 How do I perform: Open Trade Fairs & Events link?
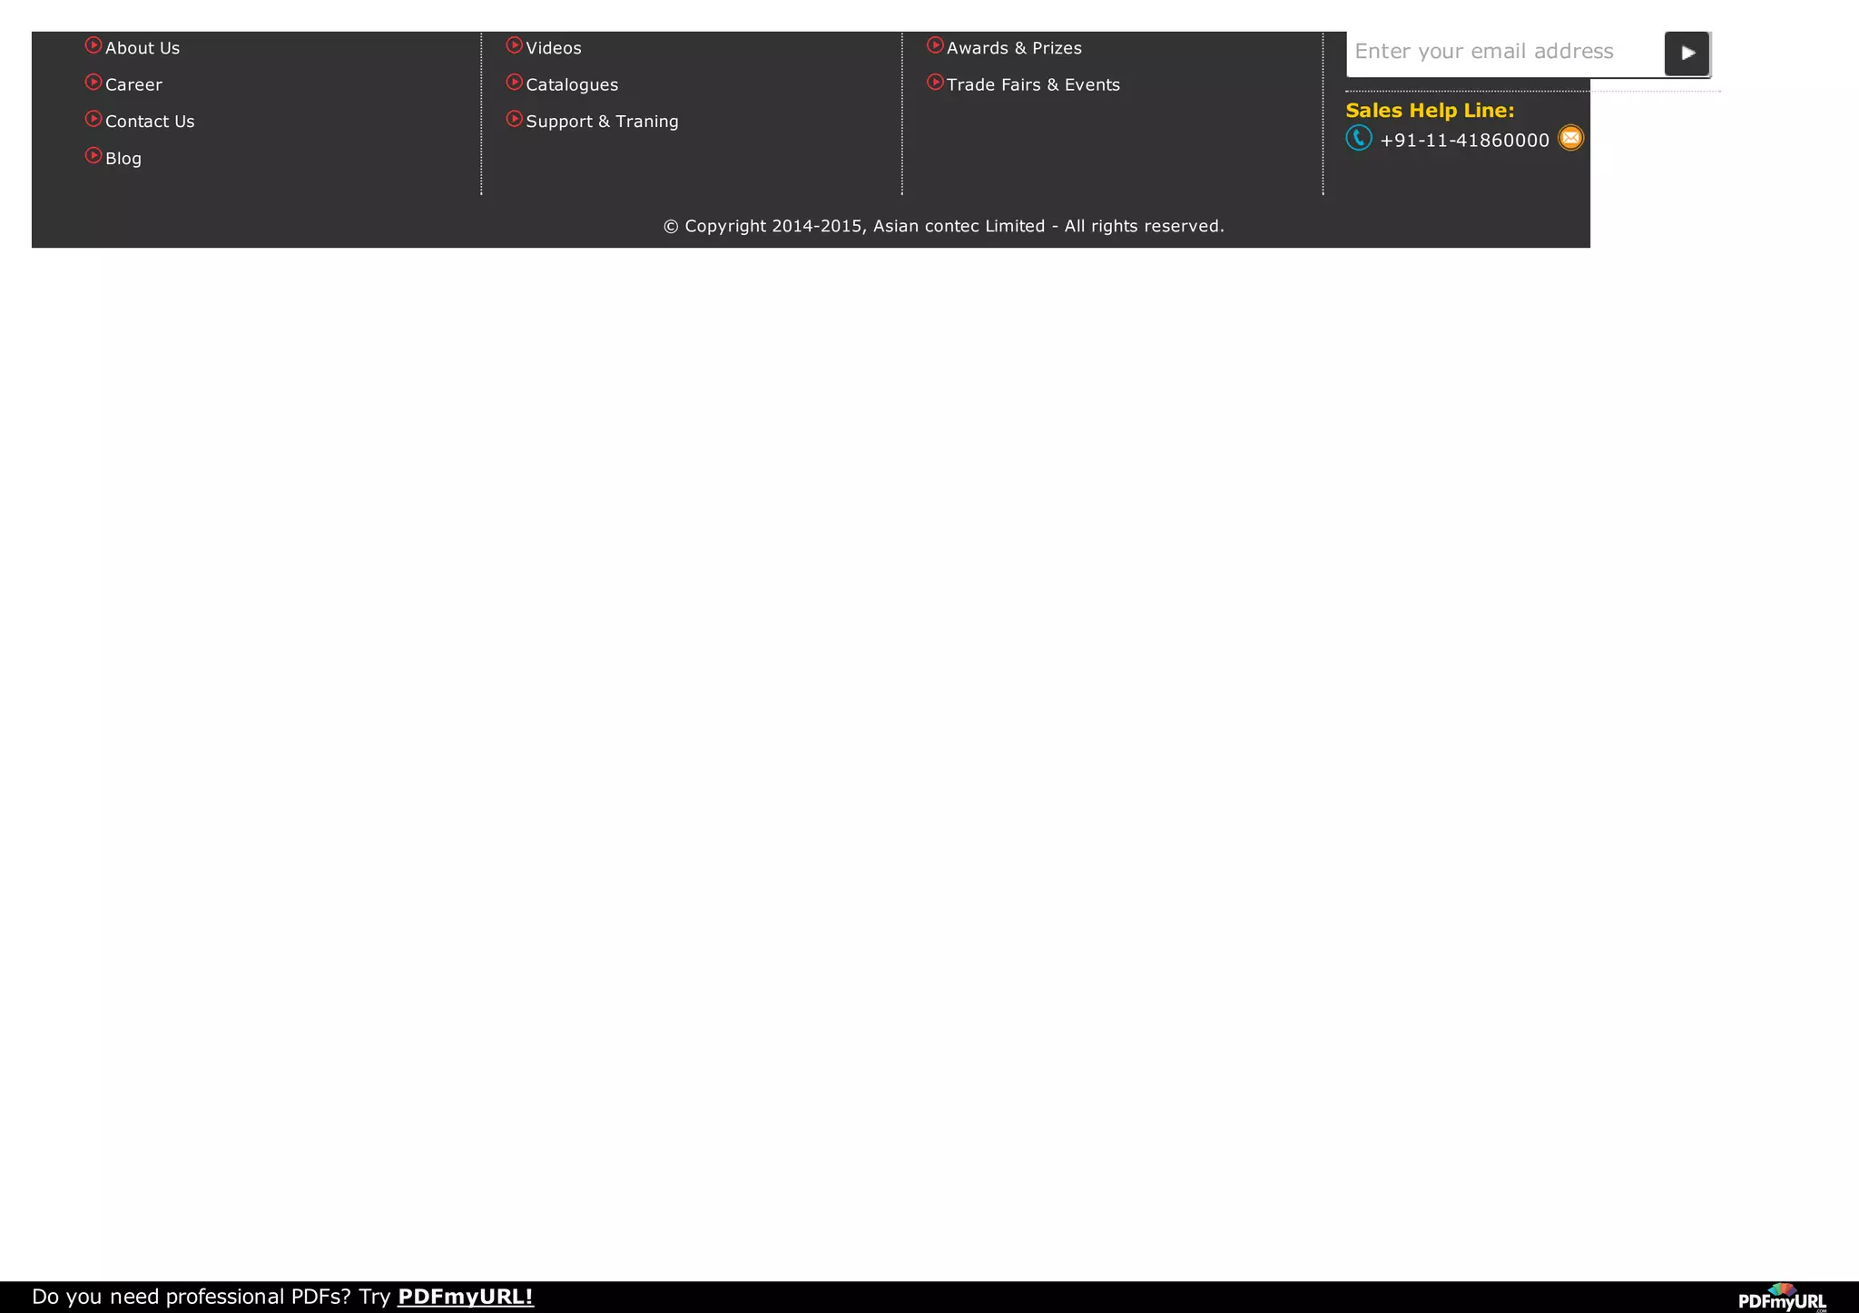pyautogui.click(x=1033, y=85)
